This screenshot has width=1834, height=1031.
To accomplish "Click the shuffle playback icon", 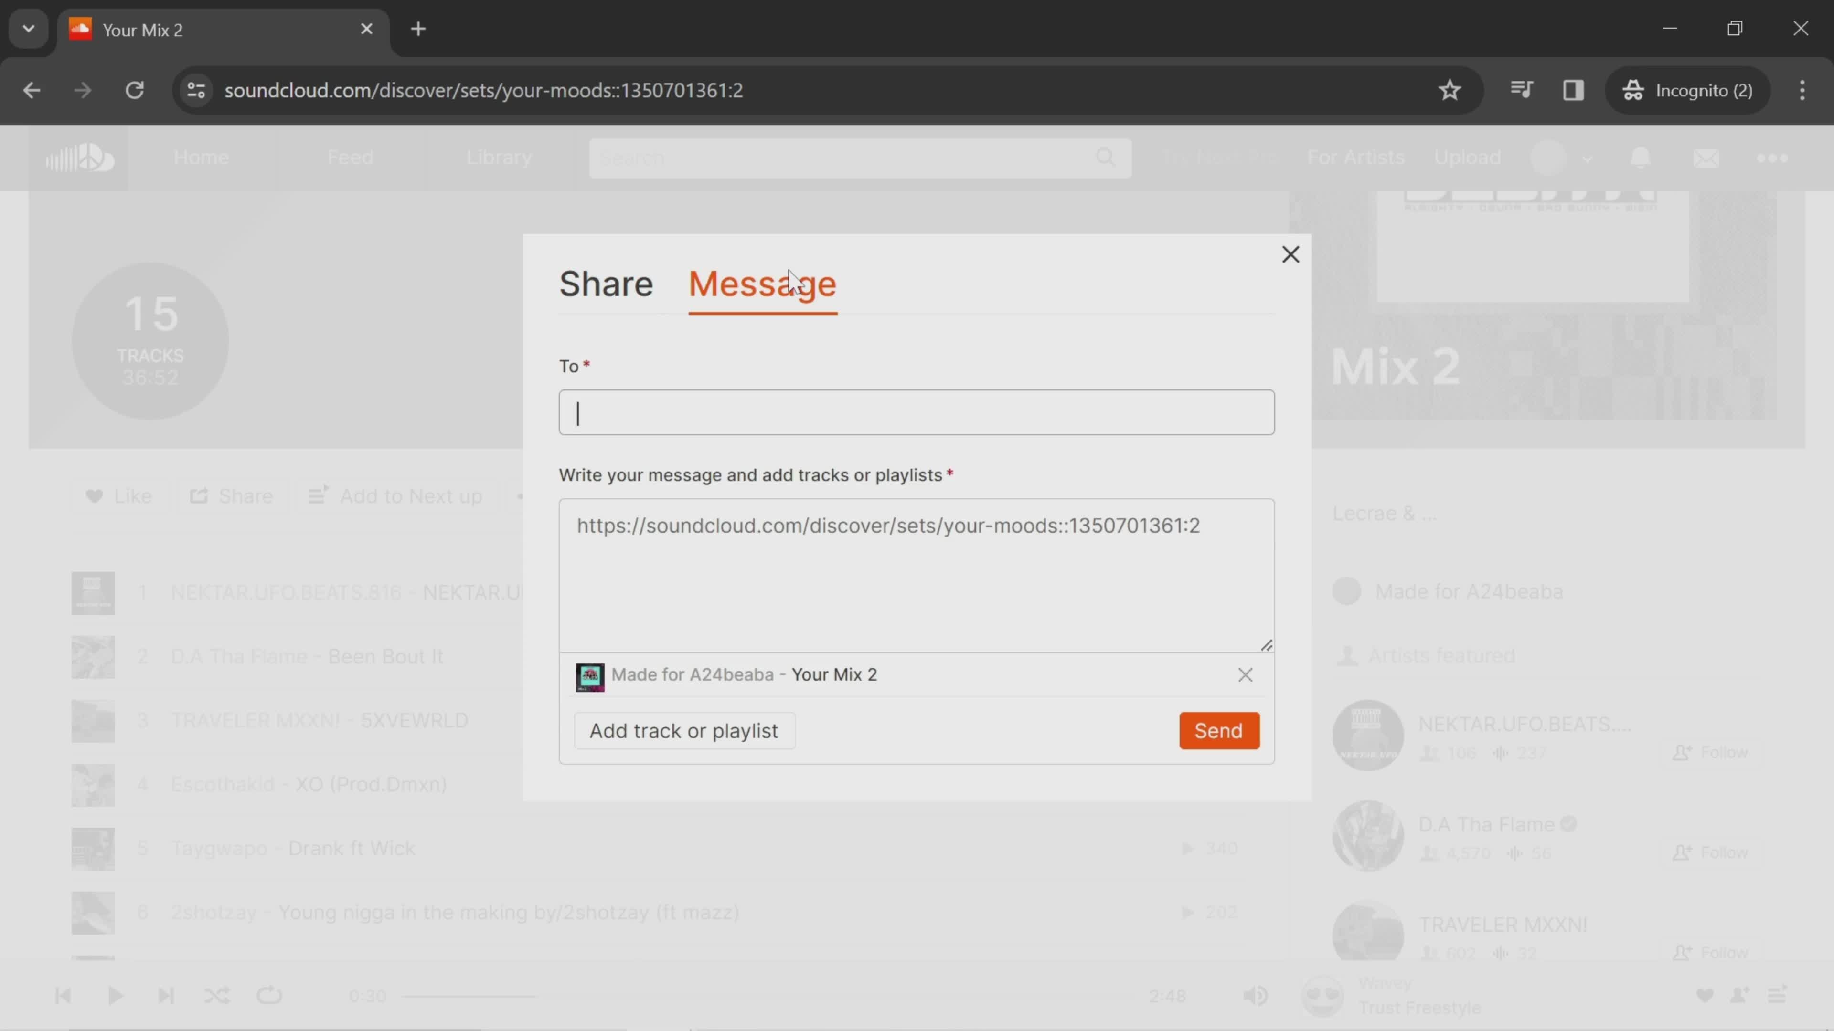I will click(x=217, y=996).
